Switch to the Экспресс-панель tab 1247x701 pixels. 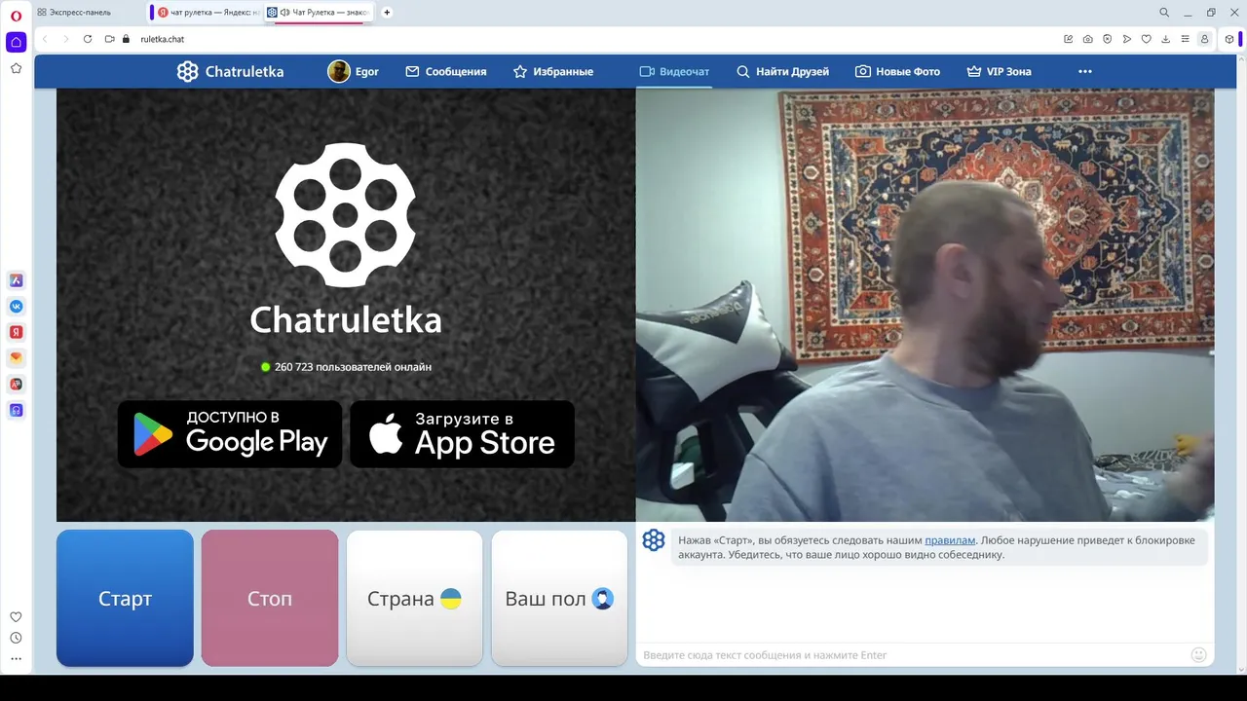(74, 13)
